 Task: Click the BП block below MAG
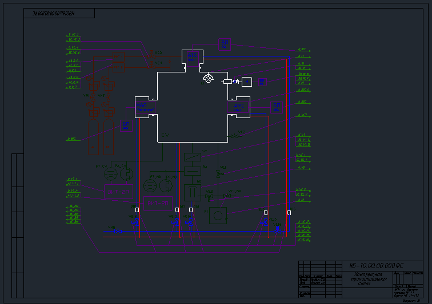[x=126, y=125]
